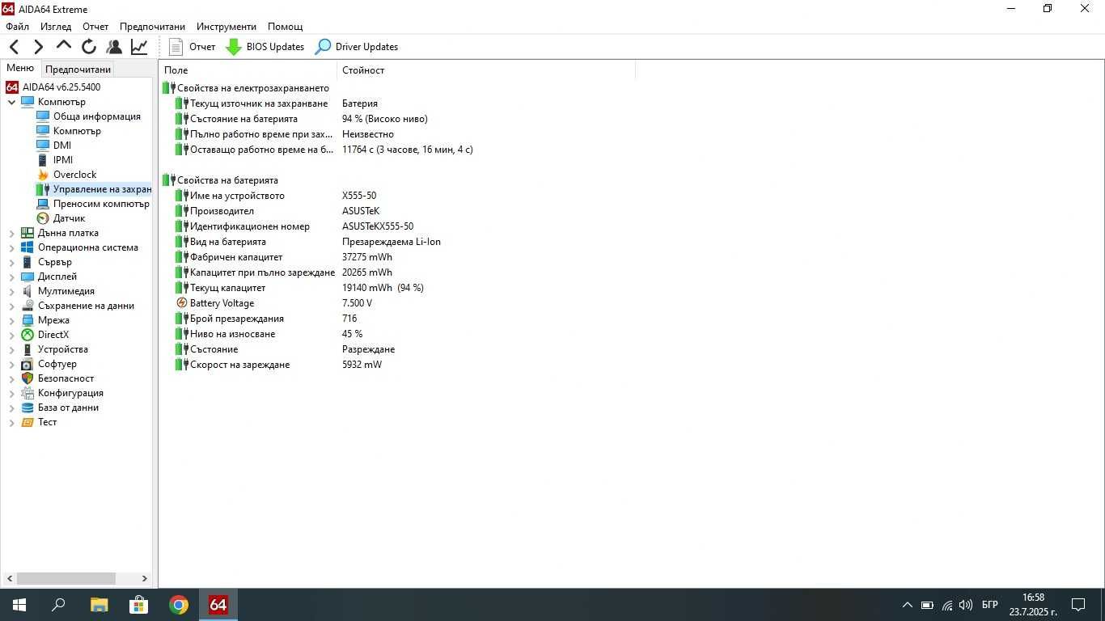Select the Свойства на батерията group row
The width and height of the screenshot is (1105, 621).
[220, 180]
